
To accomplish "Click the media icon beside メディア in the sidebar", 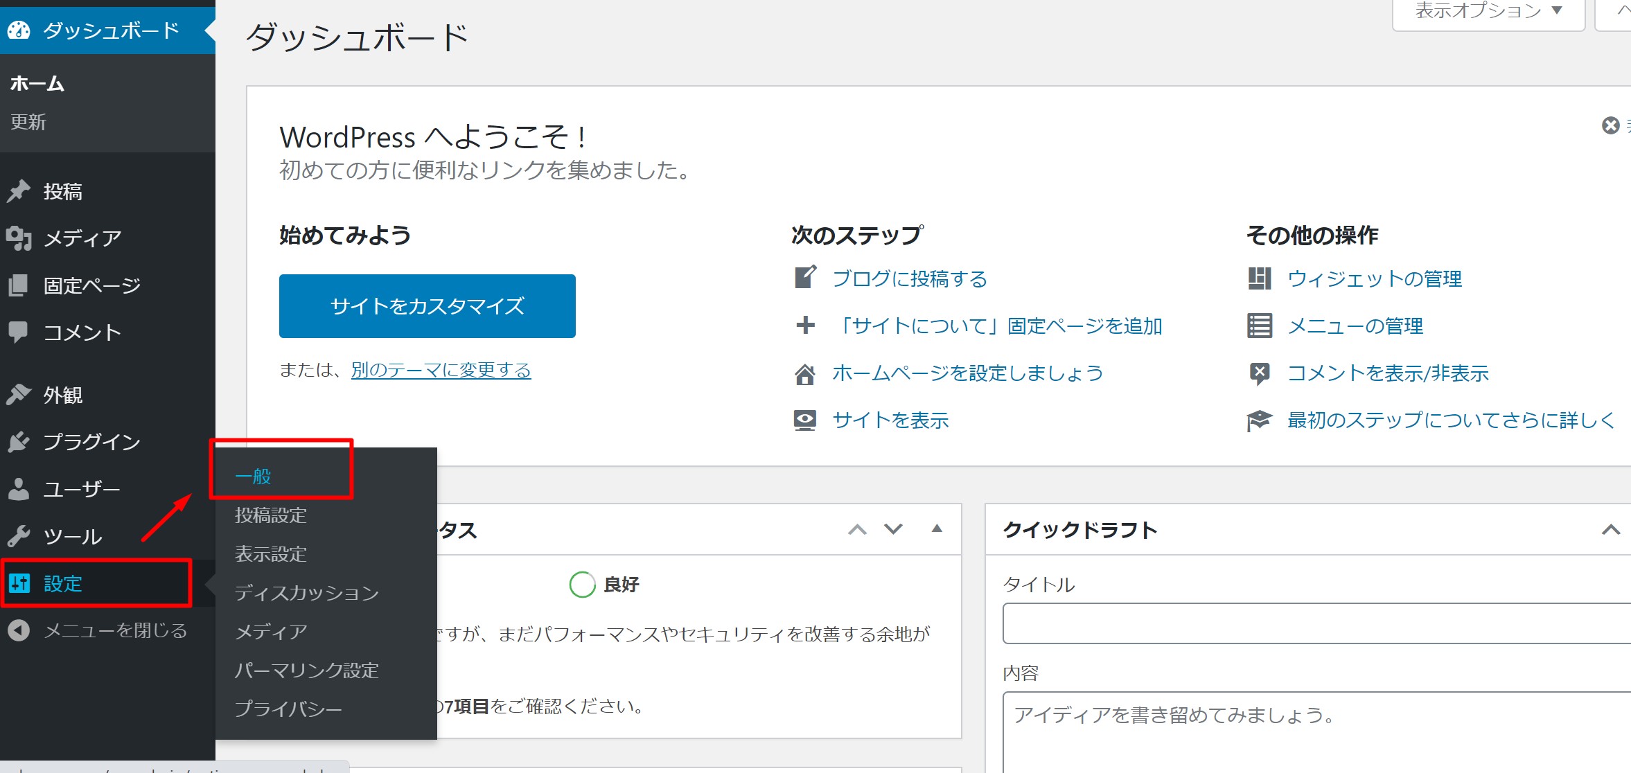I will (x=19, y=238).
